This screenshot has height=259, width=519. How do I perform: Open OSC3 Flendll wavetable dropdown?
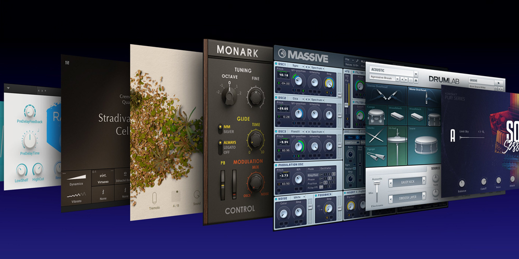pos(296,132)
